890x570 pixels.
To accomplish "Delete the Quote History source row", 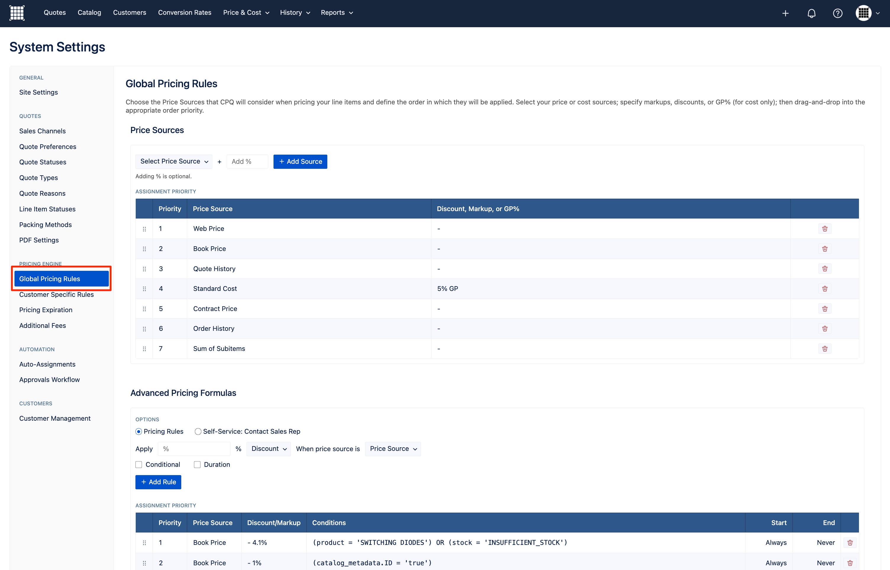I will 825,269.
